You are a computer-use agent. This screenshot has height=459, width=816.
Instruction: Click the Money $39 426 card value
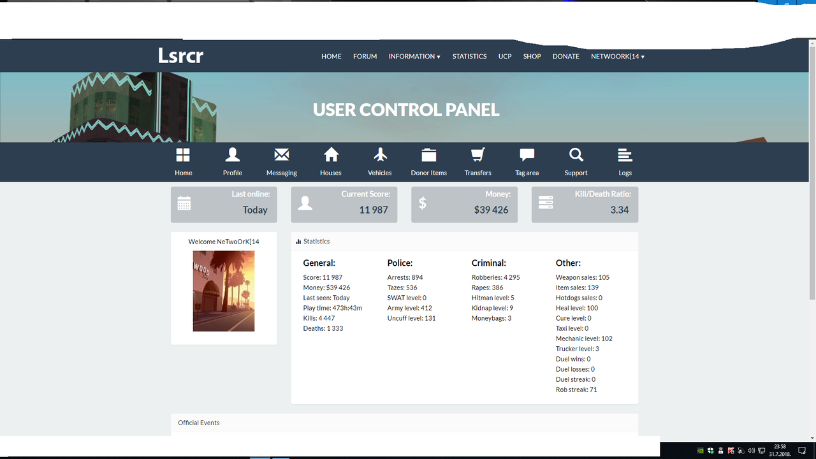492,210
